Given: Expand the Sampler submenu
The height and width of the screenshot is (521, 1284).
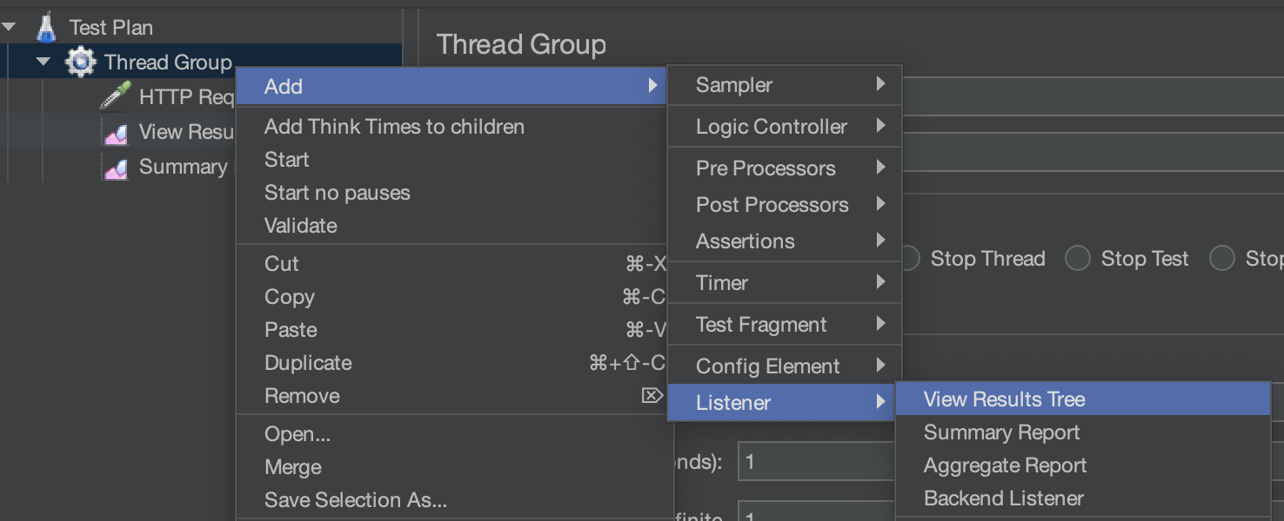Looking at the screenshot, I should [x=785, y=85].
